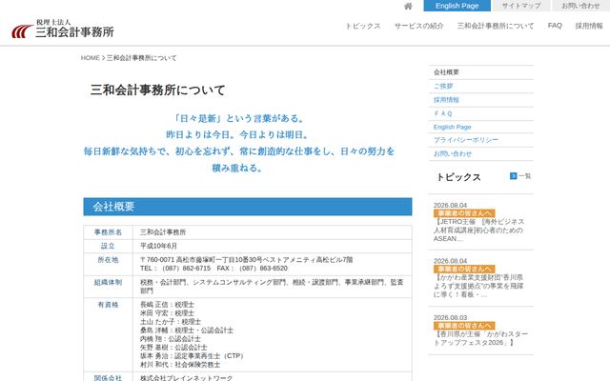
Task: Click 事業者の皆さんへ tag above かがわ産業支援財団 article
Action: click(464, 269)
